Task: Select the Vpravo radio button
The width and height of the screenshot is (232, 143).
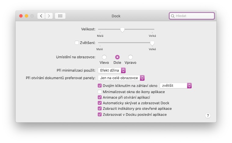Action: coord(130,57)
